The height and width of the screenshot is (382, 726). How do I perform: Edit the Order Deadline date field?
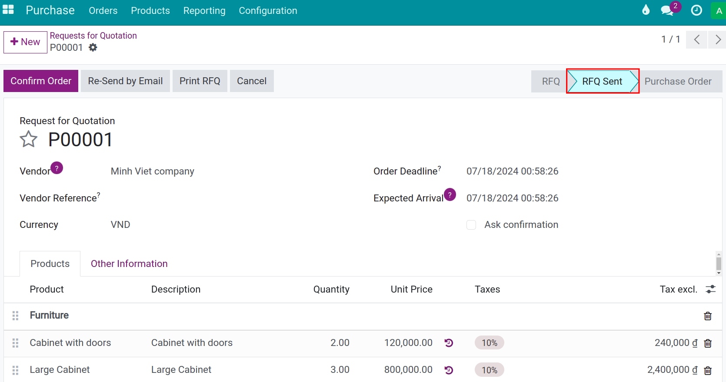pyautogui.click(x=513, y=171)
